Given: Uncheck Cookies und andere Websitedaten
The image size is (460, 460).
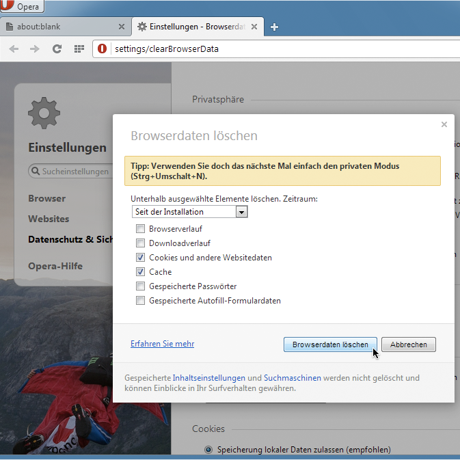Looking at the screenshot, I should point(140,257).
